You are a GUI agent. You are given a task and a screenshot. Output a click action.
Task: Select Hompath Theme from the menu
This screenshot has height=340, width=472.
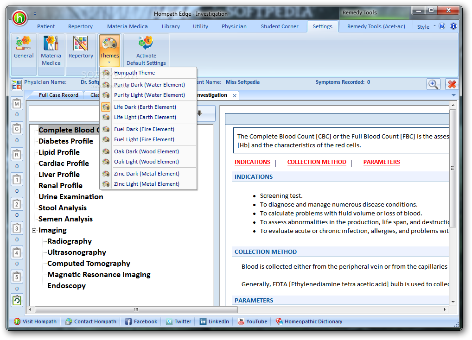tap(148, 73)
